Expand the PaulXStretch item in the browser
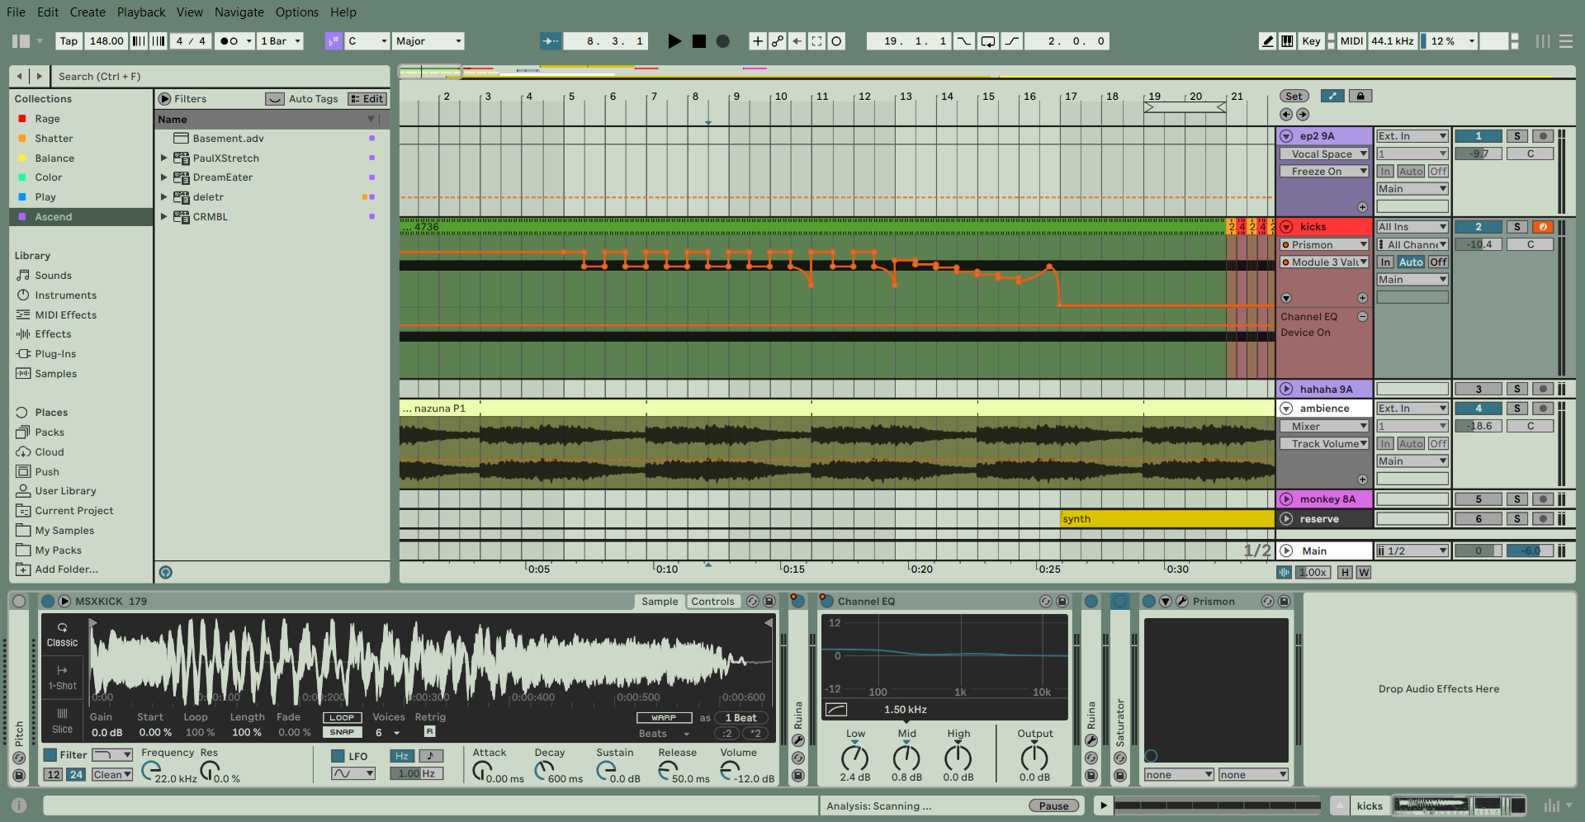 coord(163,158)
